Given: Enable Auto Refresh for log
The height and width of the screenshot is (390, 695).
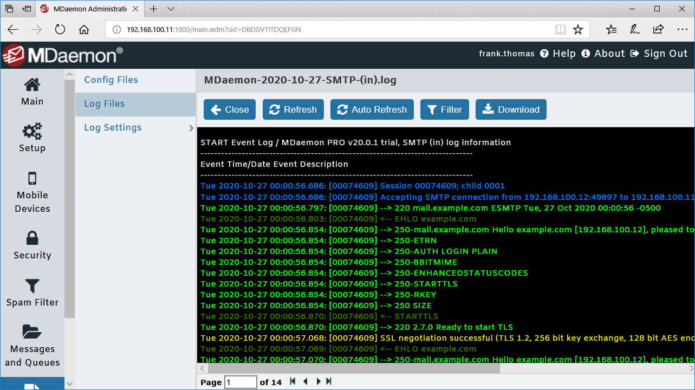Looking at the screenshot, I should [372, 109].
